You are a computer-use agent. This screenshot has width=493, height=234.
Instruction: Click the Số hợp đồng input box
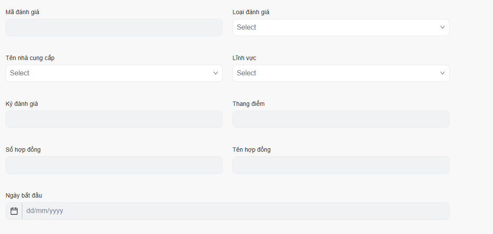point(114,165)
